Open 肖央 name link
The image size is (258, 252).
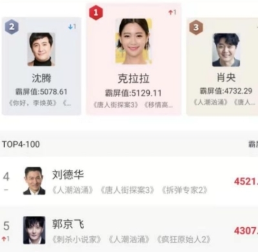click(226, 77)
